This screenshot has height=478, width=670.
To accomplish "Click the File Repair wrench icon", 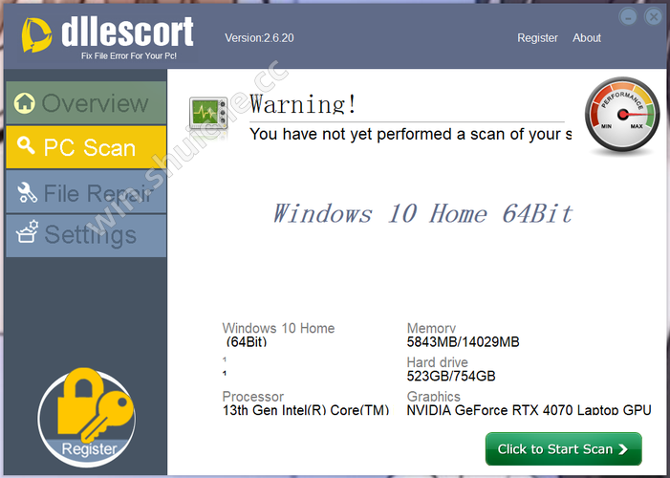I will pyautogui.click(x=27, y=192).
